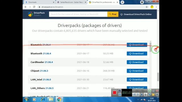Toggle webcam overlay in recorder toolbar
The image size is (182, 102).
click(x=142, y=95)
